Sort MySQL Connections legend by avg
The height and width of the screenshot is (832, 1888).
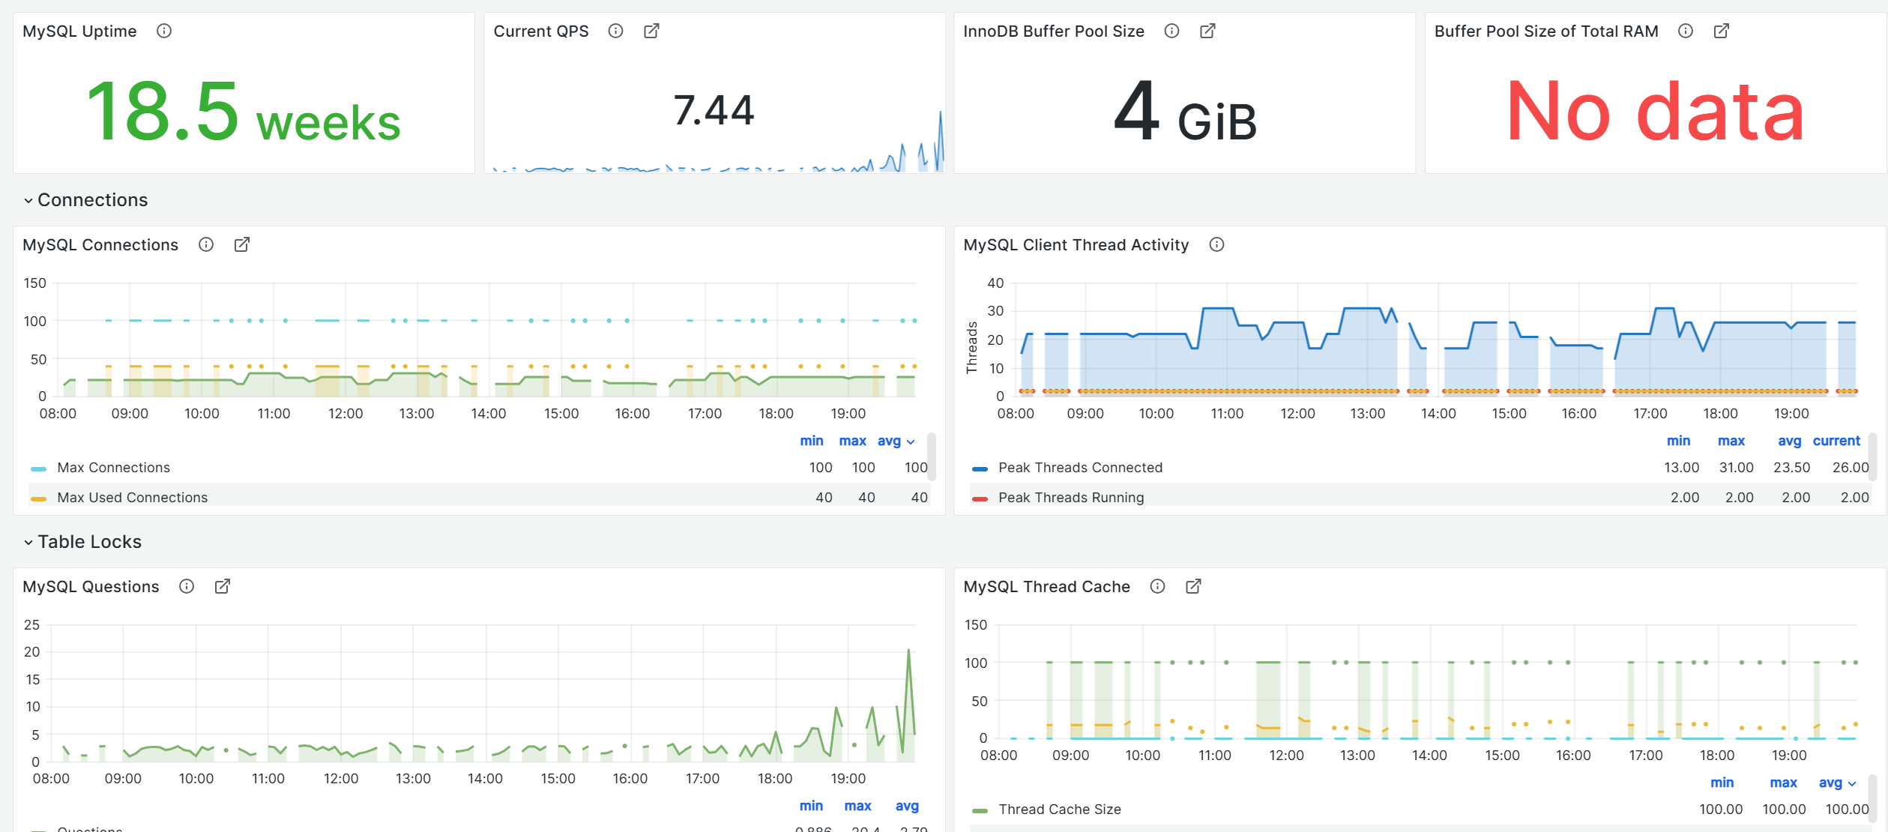pyautogui.click(x=889, y=441)
